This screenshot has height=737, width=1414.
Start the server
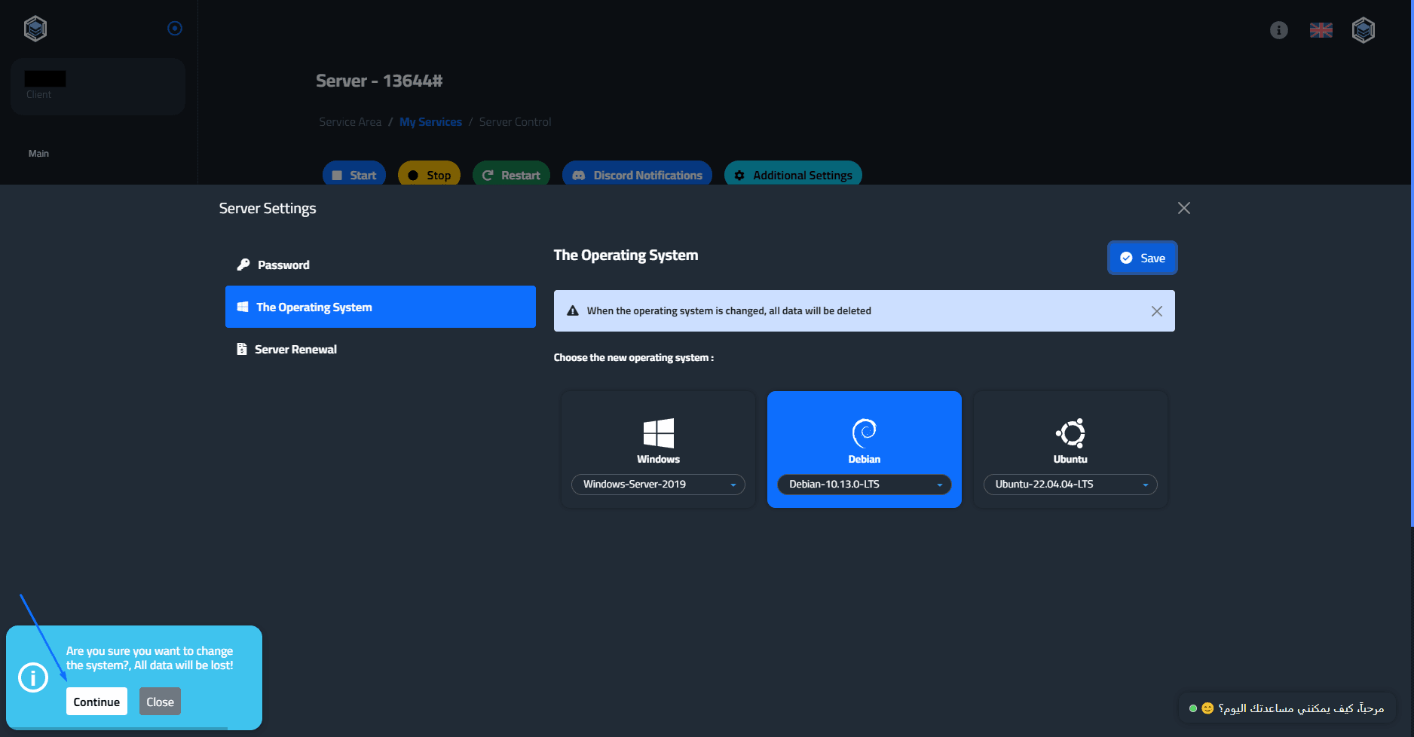[354, 175]
